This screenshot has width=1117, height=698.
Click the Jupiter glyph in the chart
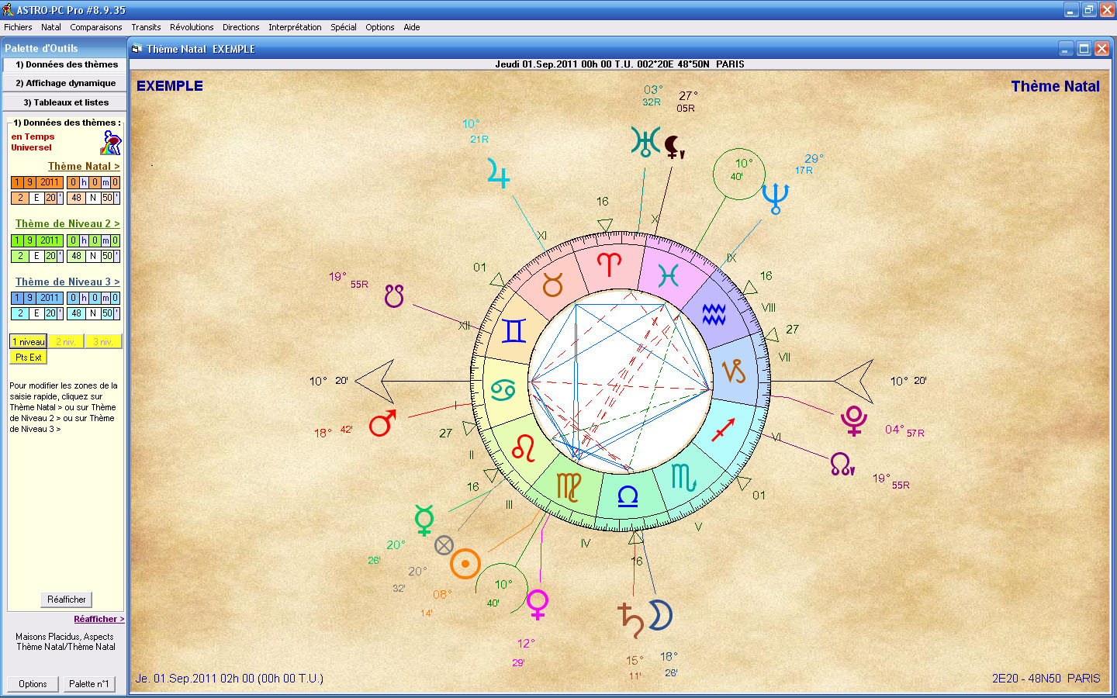pos(498,173)
